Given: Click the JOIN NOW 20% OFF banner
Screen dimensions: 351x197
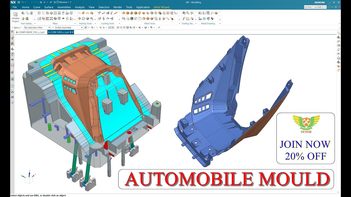Looking at the screenshot, I should pos(305,138).
